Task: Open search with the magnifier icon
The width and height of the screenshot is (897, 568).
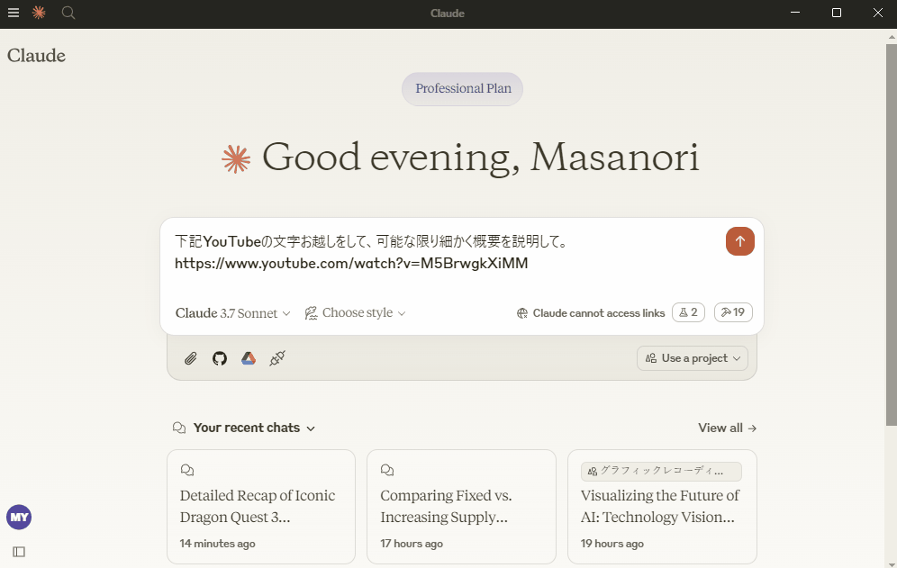Action: point(68,13)
